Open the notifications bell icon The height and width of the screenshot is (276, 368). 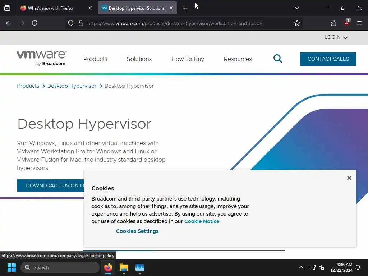click(358, 267)
